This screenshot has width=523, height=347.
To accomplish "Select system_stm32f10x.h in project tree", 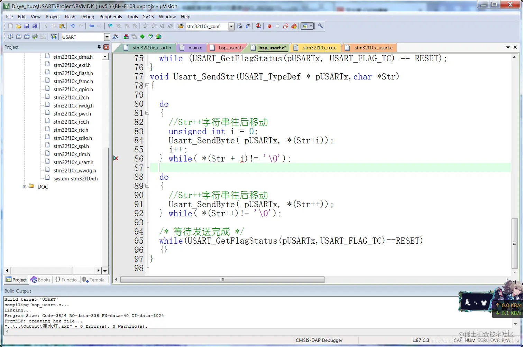I will tap(75, 179).
